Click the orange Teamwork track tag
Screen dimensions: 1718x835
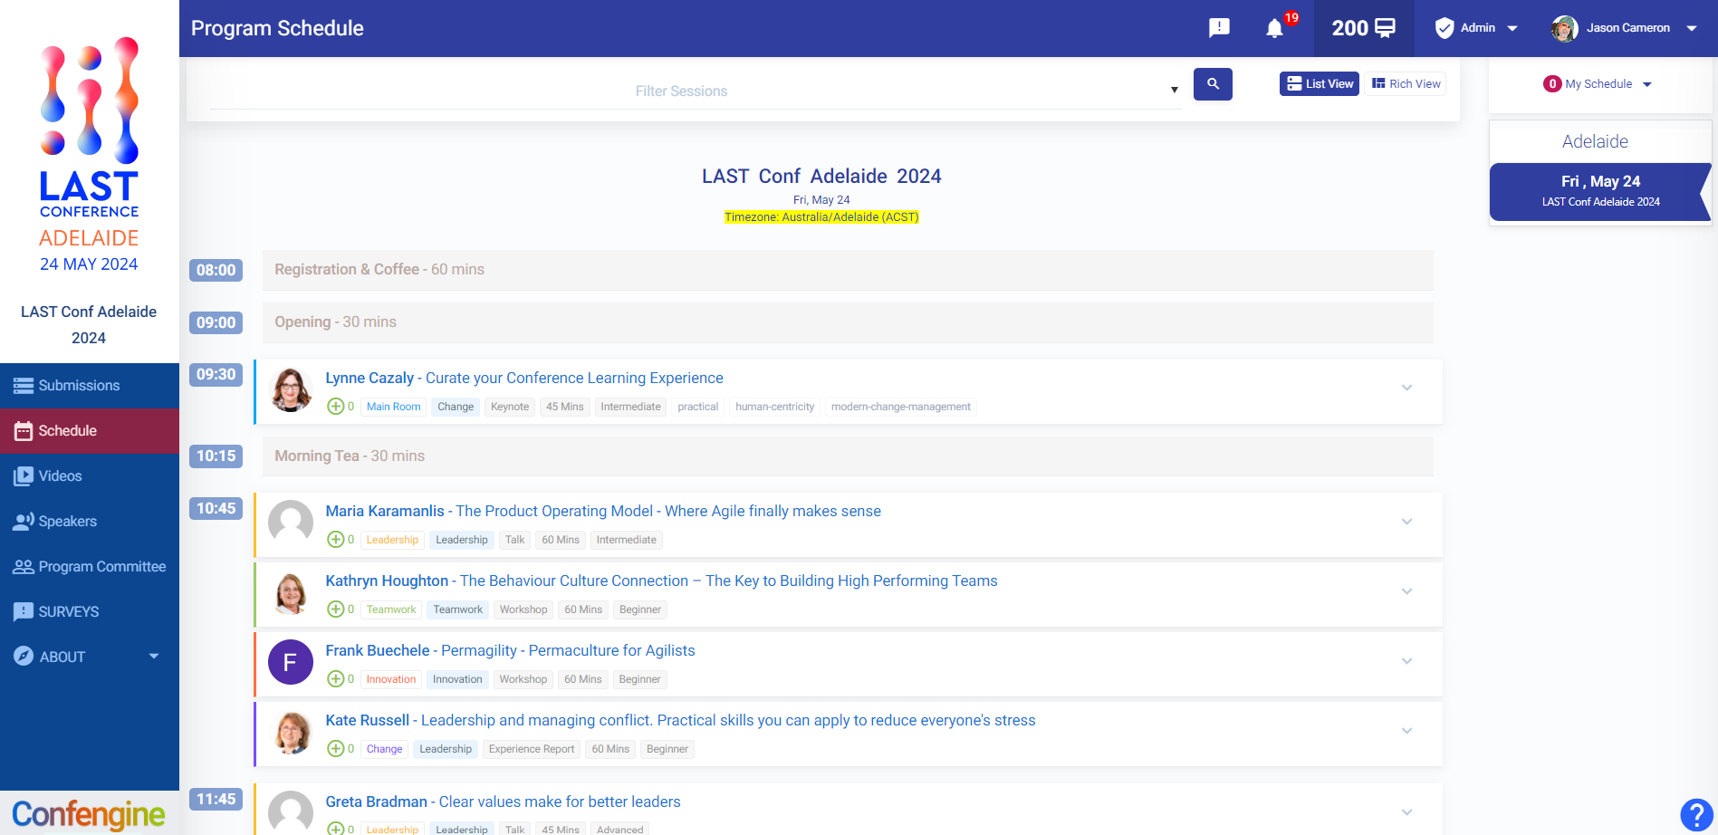[391, 609]
